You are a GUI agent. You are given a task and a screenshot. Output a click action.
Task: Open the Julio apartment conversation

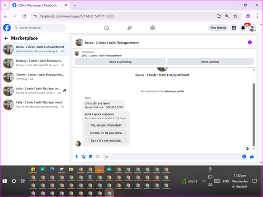pos(35,91)
